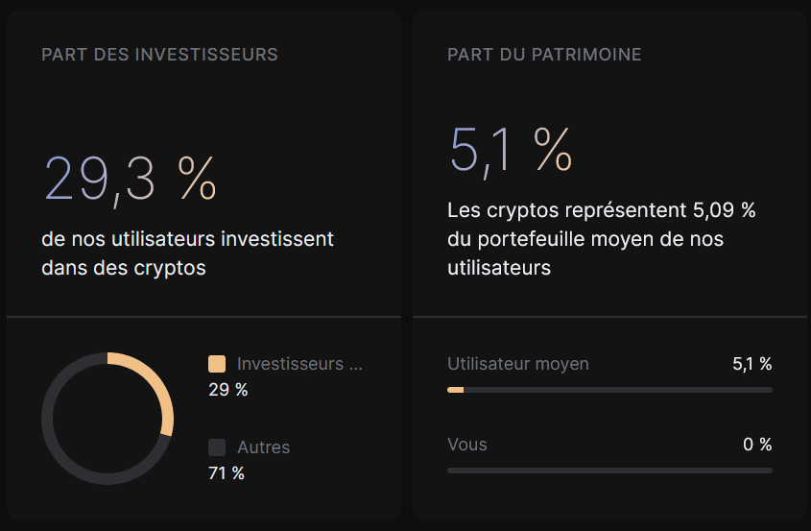
Task: Click the text about cryptos representing 5,09 %
Action: (602, 239)
